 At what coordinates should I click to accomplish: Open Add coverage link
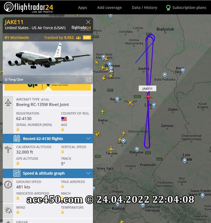109,8
